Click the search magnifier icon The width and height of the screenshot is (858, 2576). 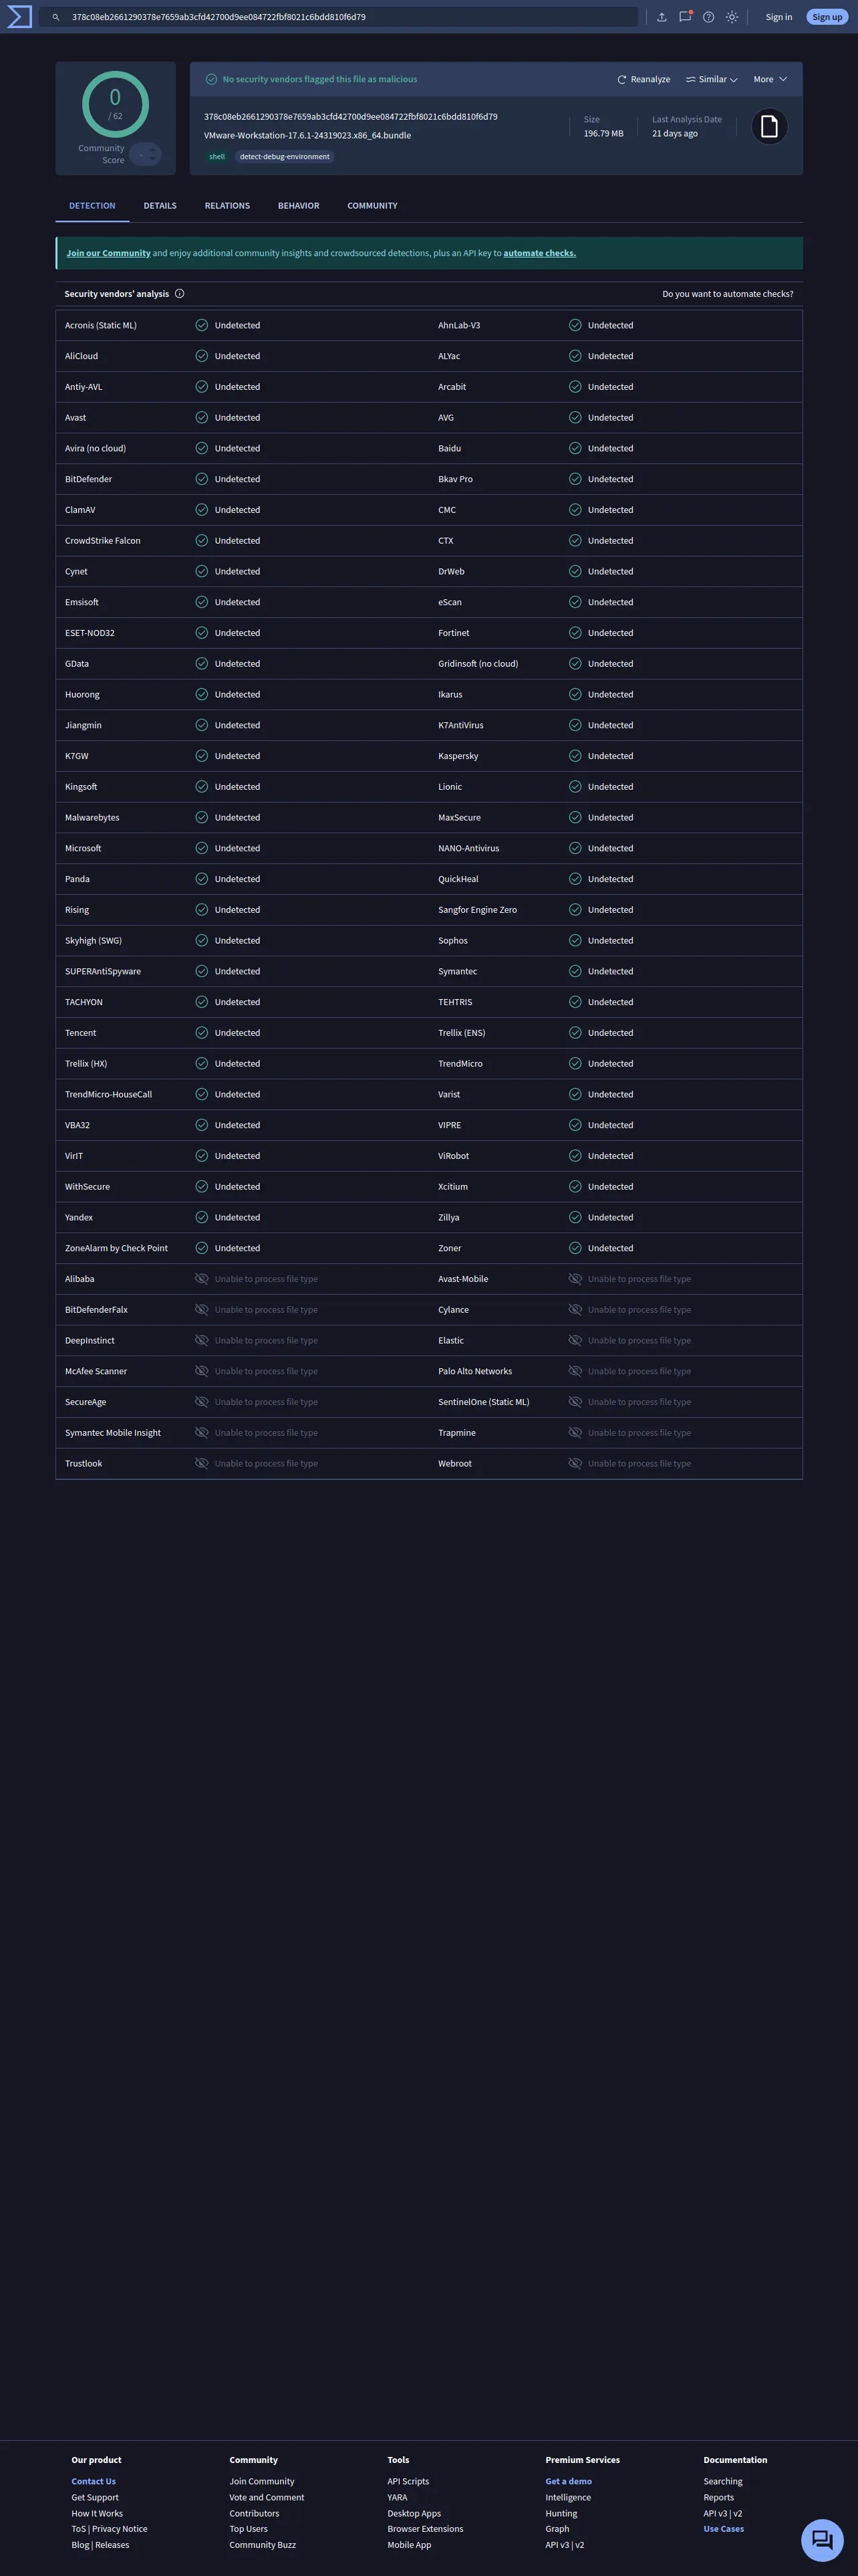pos(56,17)
